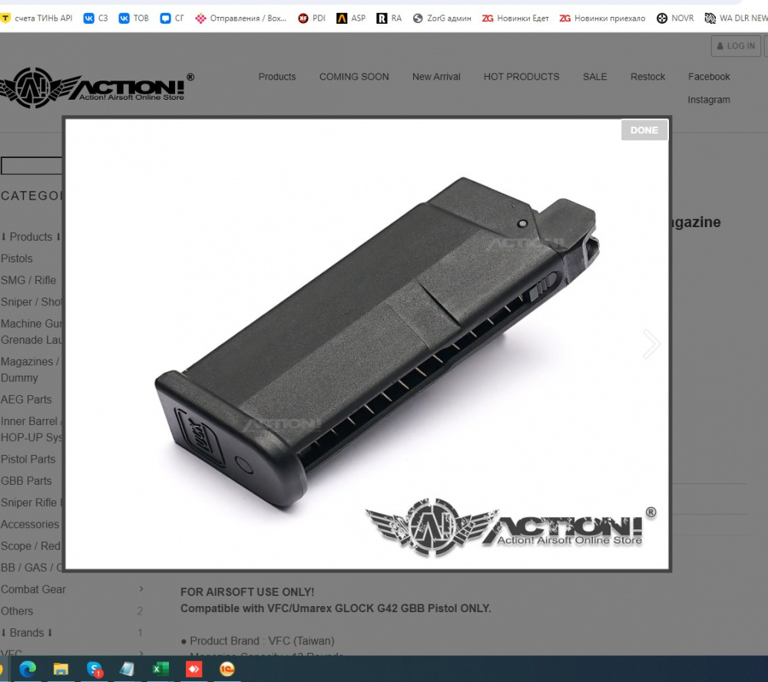Image resolution: width=768 pixels, height=682 pixels.
Task: Open Microsoft Edge from the taskbar
Action: coord(28,669)
